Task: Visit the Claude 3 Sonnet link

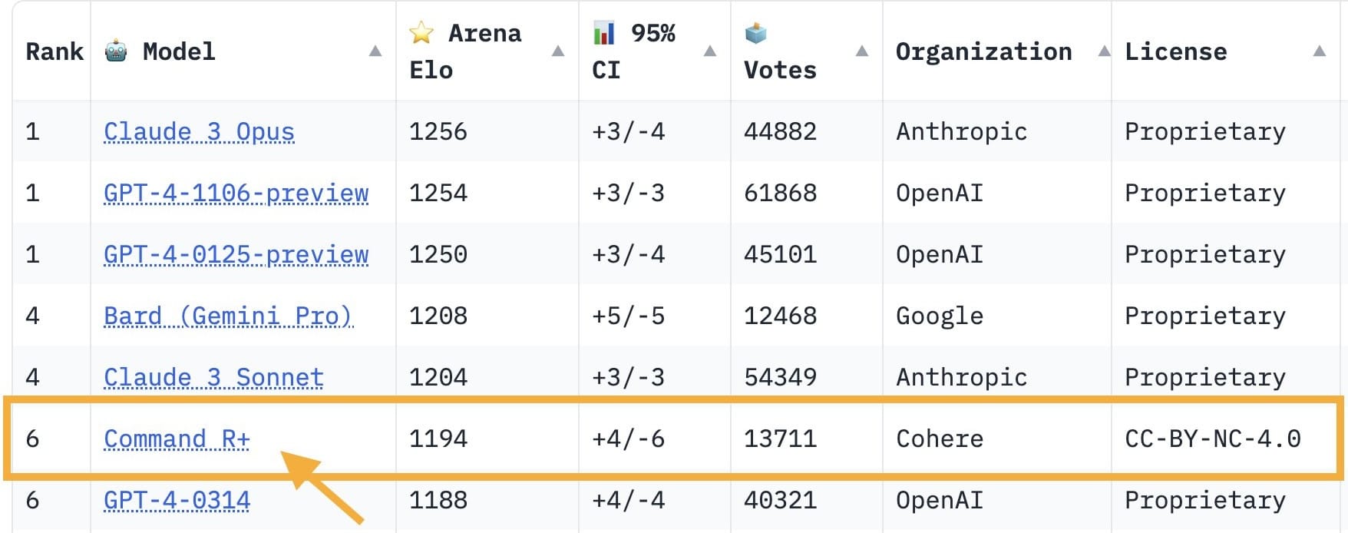Action: [x=213, y=377]
